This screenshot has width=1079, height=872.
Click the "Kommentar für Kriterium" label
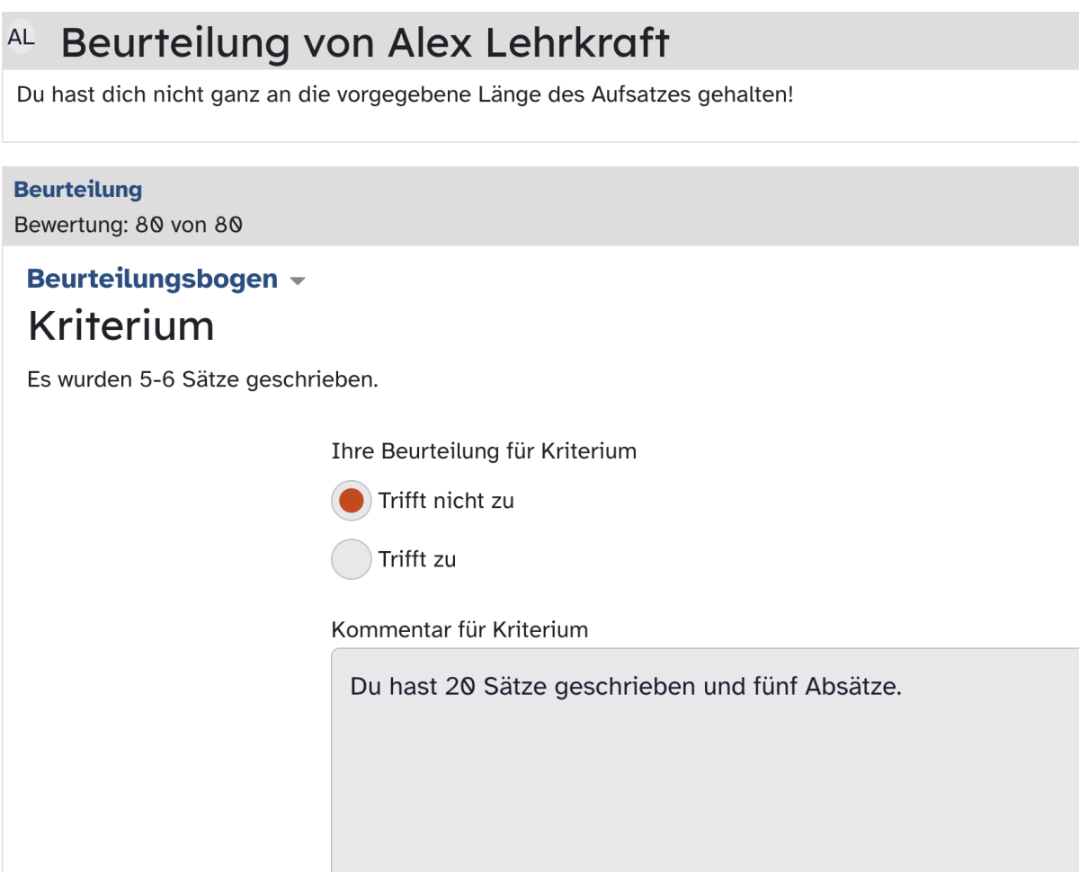[459, 630]
